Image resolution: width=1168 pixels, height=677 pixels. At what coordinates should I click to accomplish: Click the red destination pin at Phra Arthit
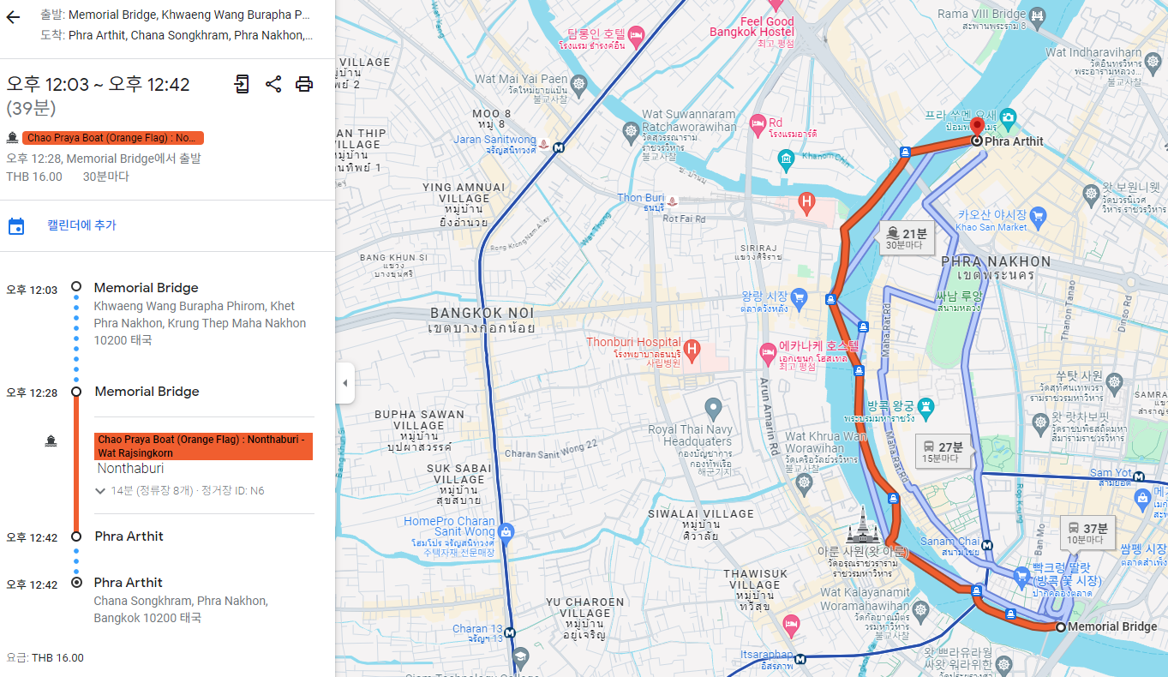pyautogui.click(x=977, y=129)
